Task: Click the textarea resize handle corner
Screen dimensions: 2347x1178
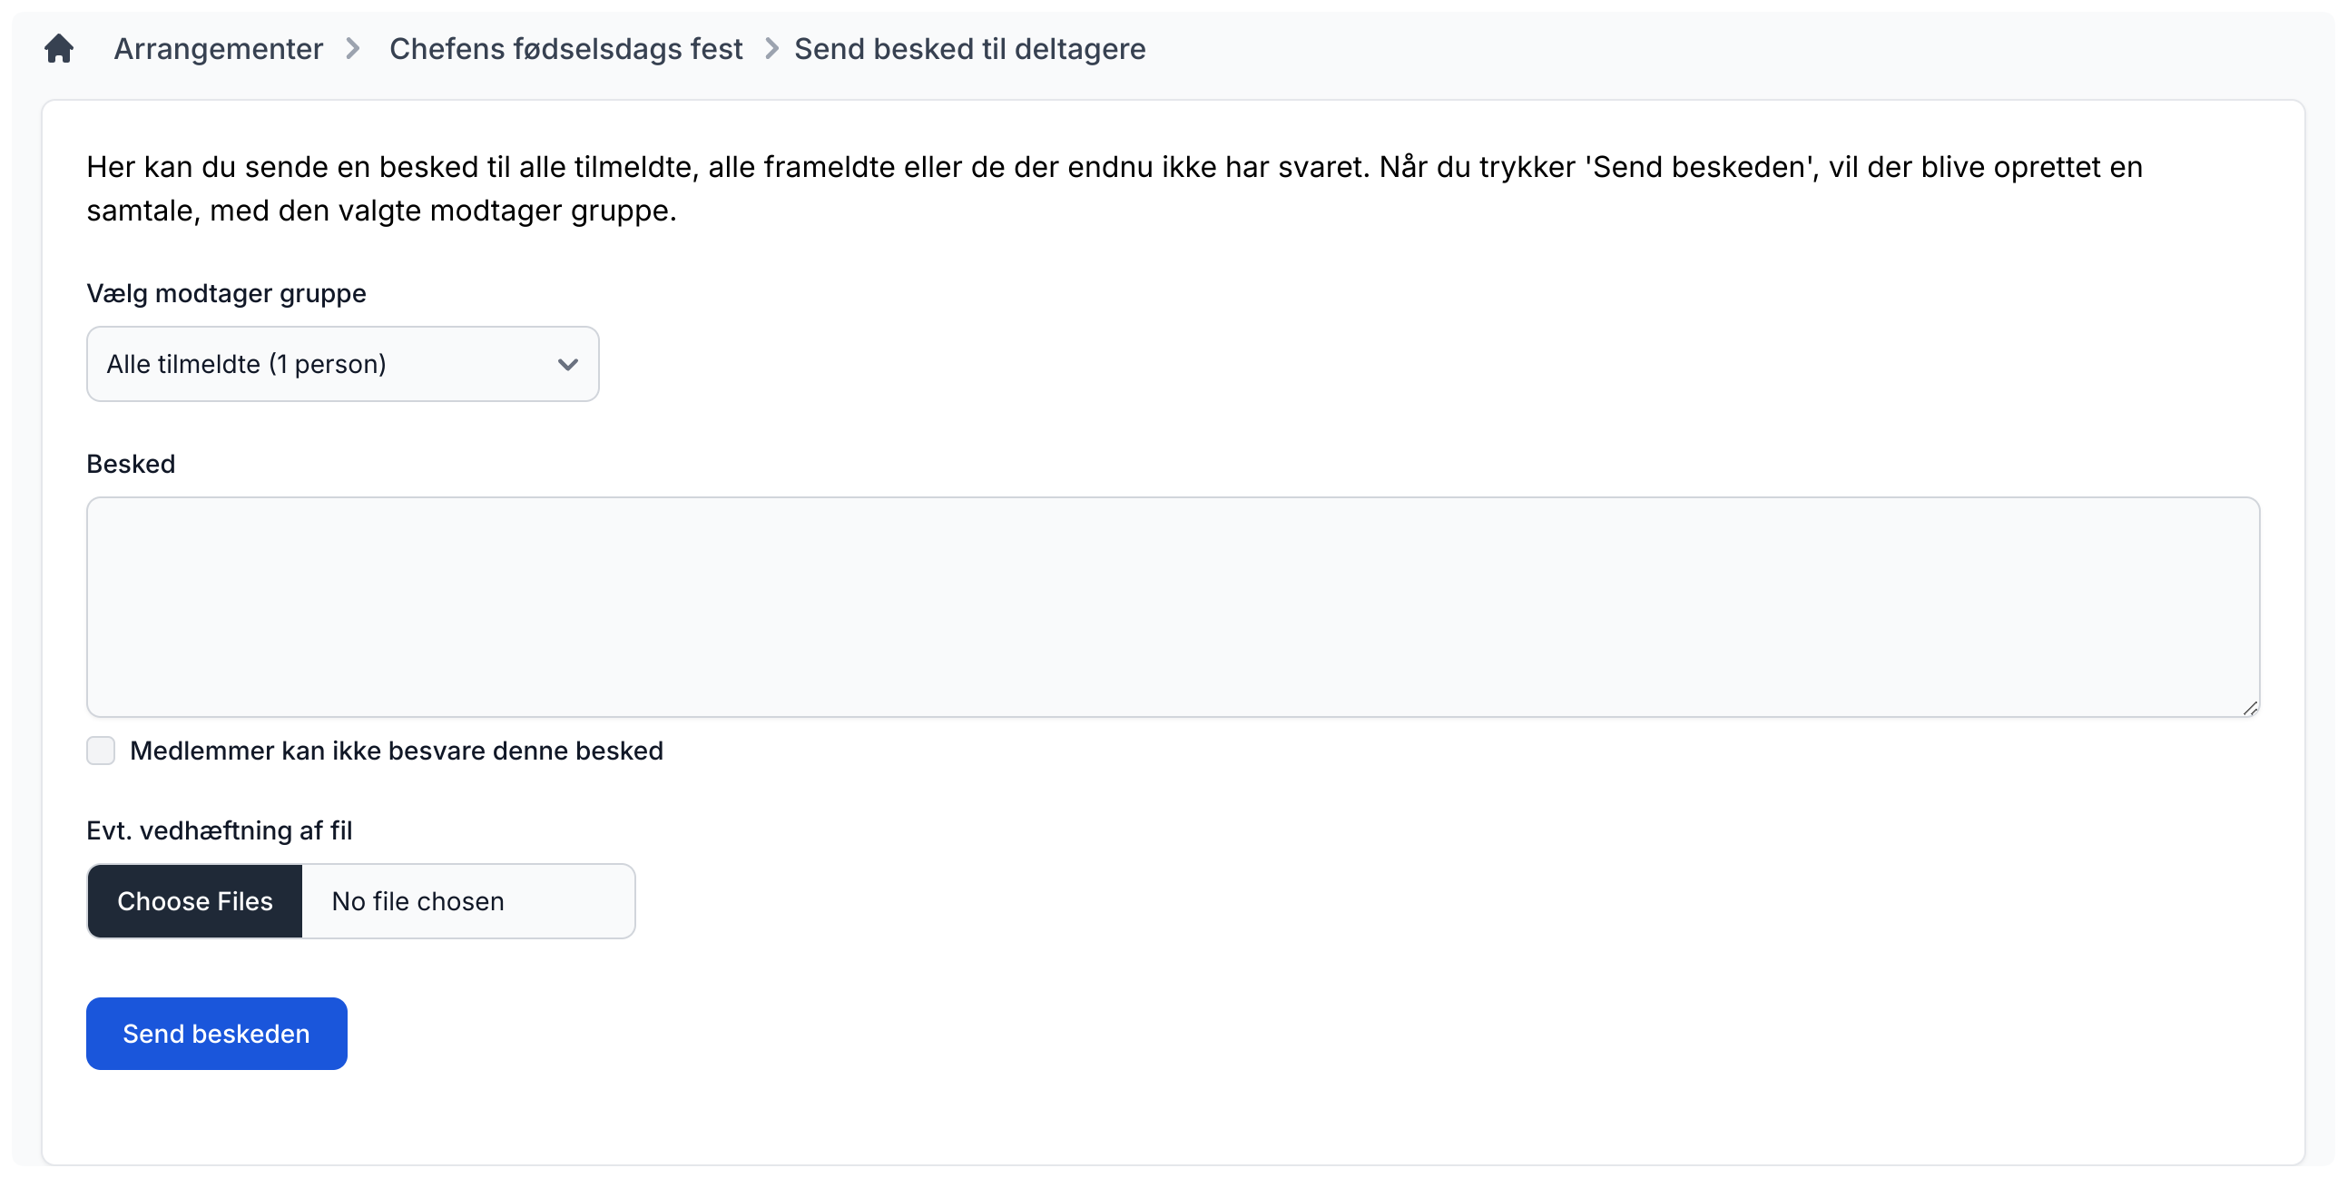Action: tap(2250, 708)
